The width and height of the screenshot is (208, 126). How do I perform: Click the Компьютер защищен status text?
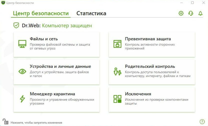pos(67,26)
